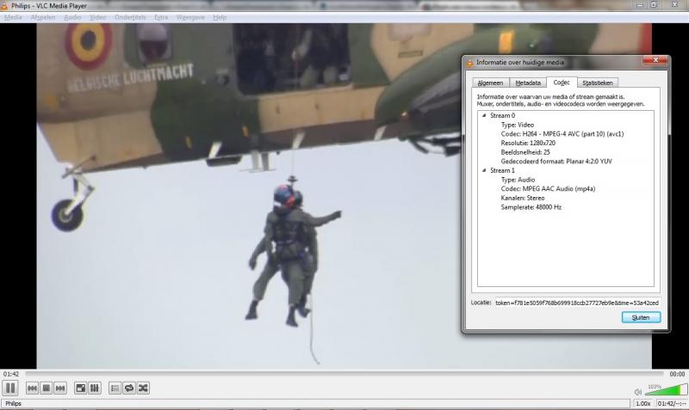
Task: Click the 1.00x playback speed indicator
Action: pyautogui.click(x=643, y=403)
